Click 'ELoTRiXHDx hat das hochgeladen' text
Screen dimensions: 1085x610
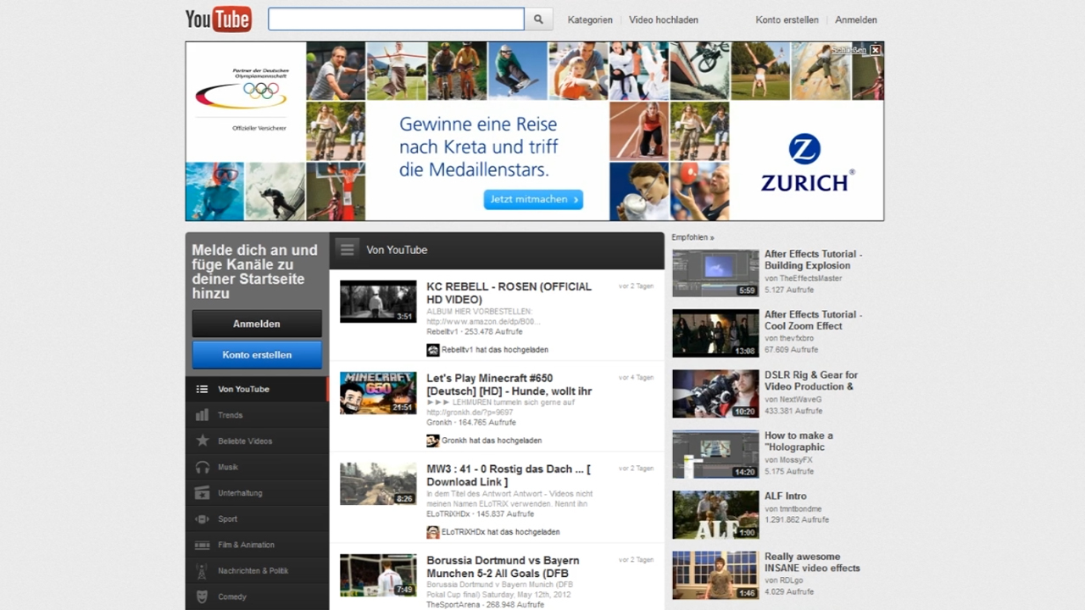click(x=501, y=532)
